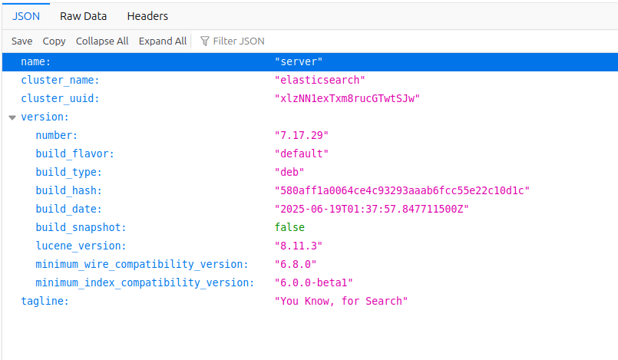Image resolution: width=618 pixels, height=360 pixels.
Task: Click the Copy button
Action: [54, 41]
